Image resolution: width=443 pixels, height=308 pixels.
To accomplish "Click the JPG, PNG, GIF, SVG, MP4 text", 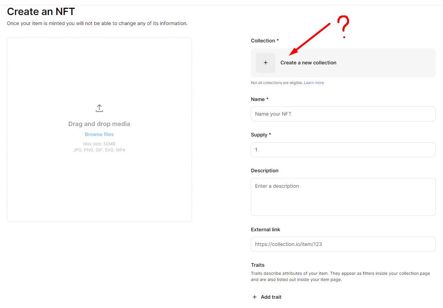I will [x=99, y=150].
